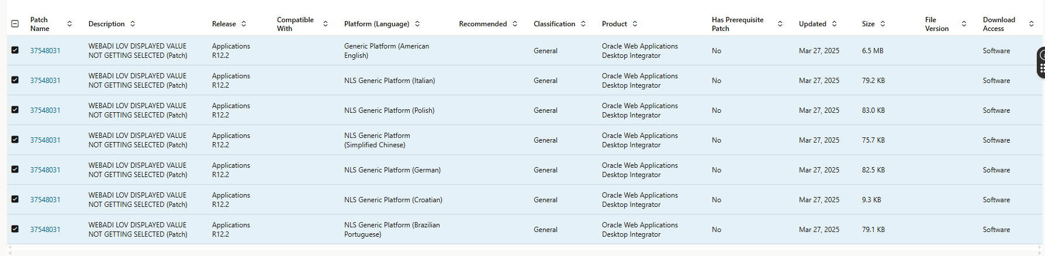Sort by Product column arrows

pos(635,24)
